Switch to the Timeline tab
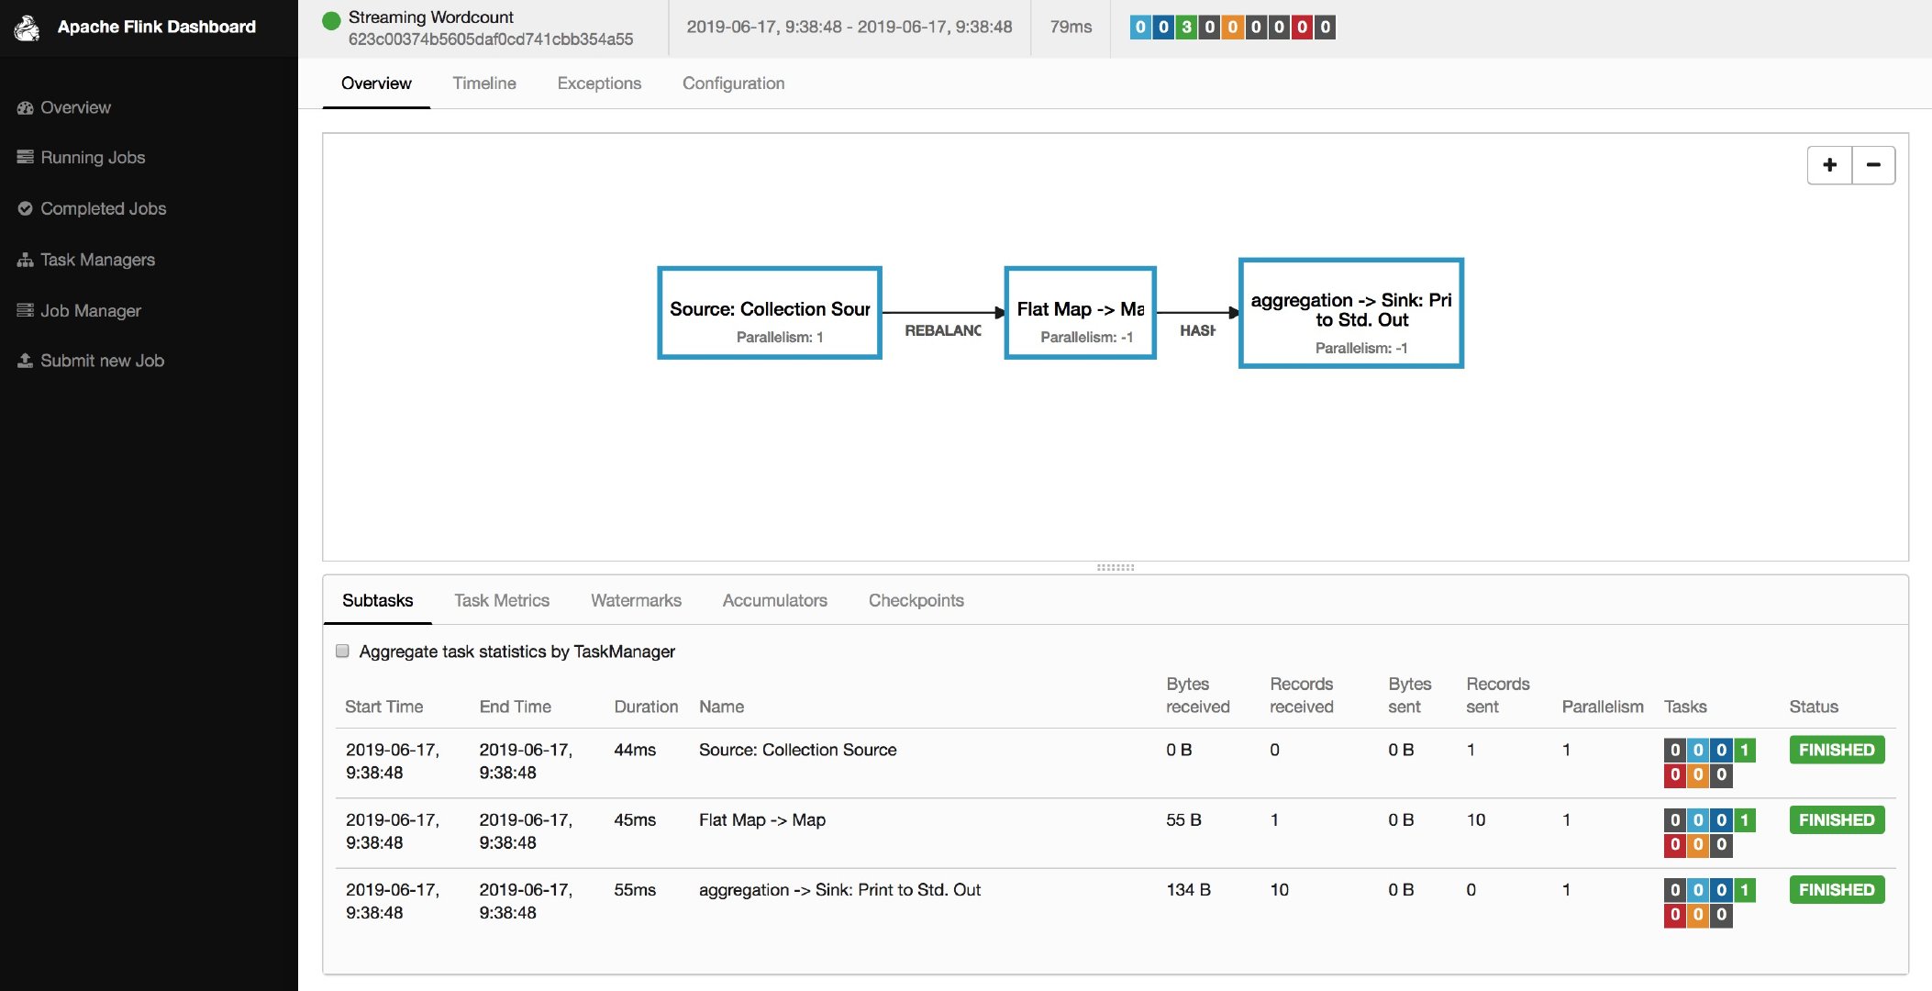Image resolution: width=1932 pixels, height=991 pixels. pos(483,84)
